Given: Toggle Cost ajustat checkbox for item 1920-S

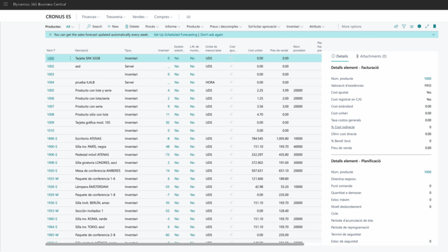Looking at the screenshot, I should tap(232, 170).
